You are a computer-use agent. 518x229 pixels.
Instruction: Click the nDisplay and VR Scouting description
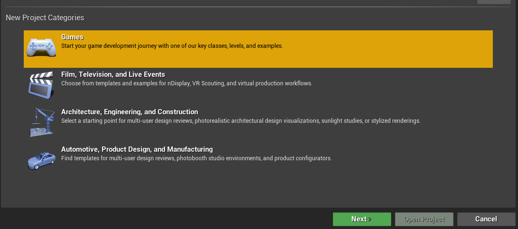[x=187, y=83]
